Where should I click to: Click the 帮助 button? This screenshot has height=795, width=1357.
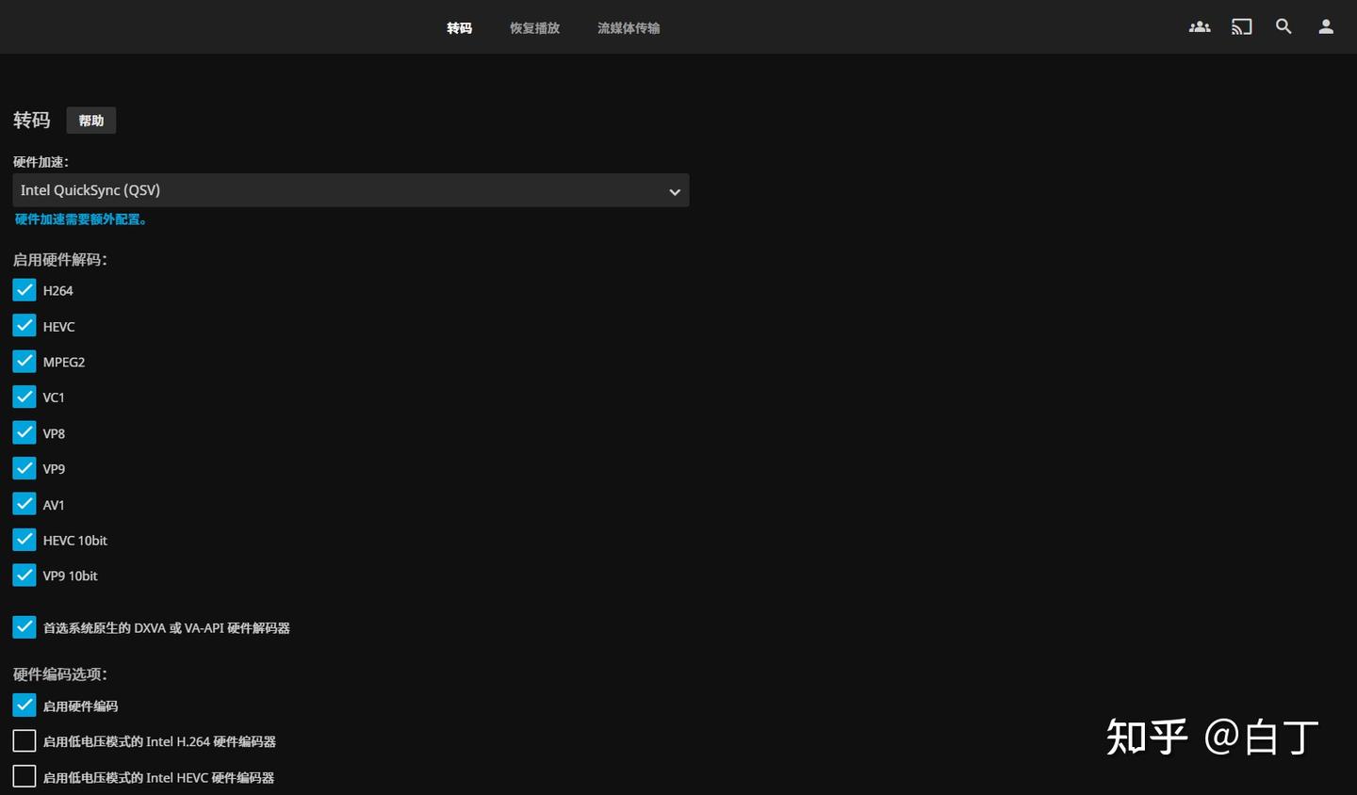pos(91,121)
